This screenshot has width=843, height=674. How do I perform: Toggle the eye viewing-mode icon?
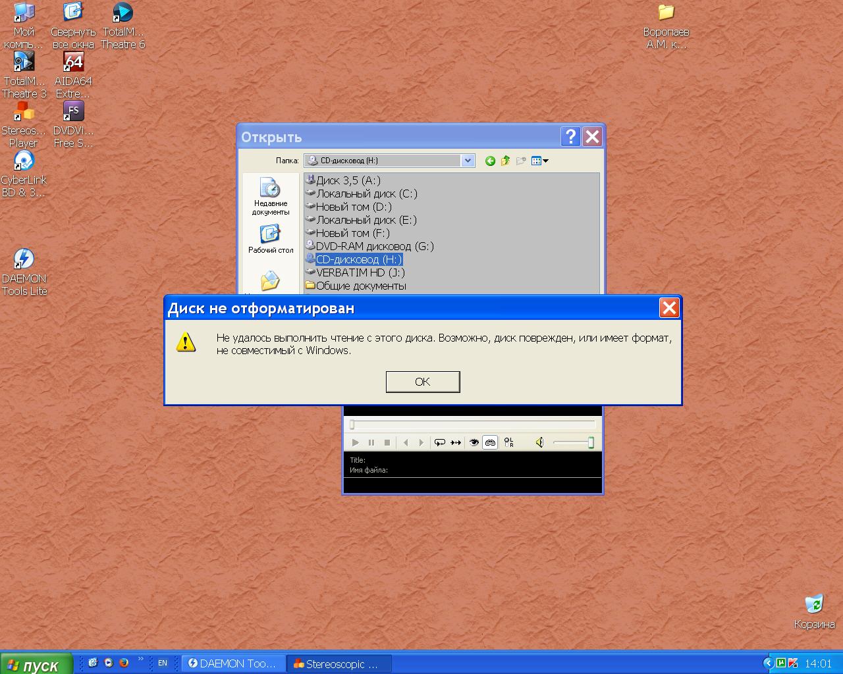(x=474, y=443)
